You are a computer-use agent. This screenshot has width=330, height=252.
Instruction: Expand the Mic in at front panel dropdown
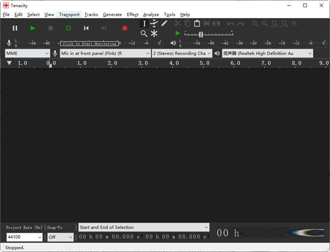click(105, 53)
